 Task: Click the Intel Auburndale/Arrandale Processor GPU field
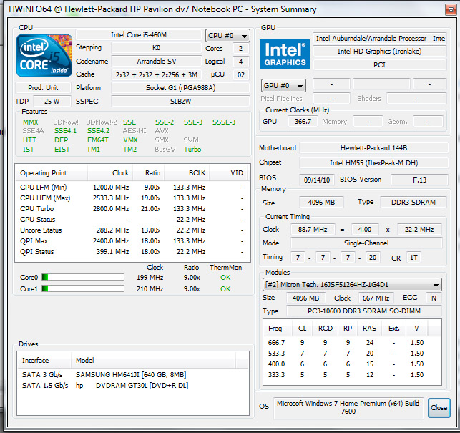[380, 39]
